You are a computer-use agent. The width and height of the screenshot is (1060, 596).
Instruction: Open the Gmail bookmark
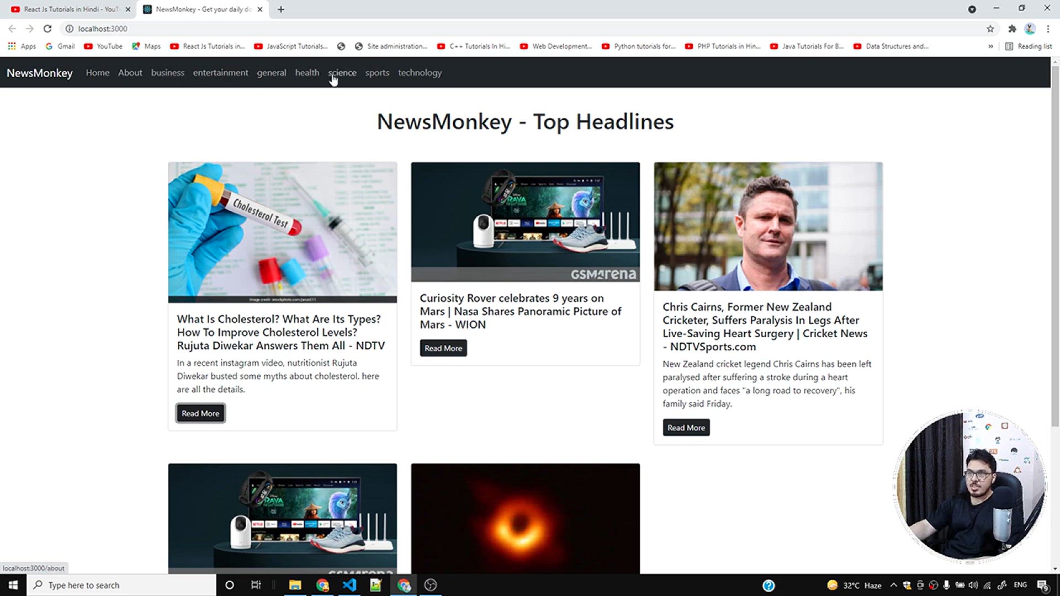coord(60,46)
